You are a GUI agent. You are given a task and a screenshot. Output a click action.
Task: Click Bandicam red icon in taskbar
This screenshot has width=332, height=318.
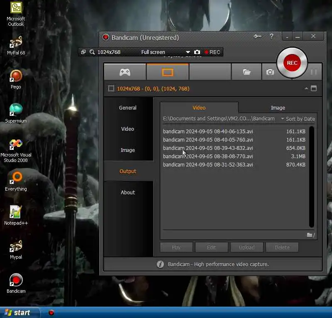51,313
